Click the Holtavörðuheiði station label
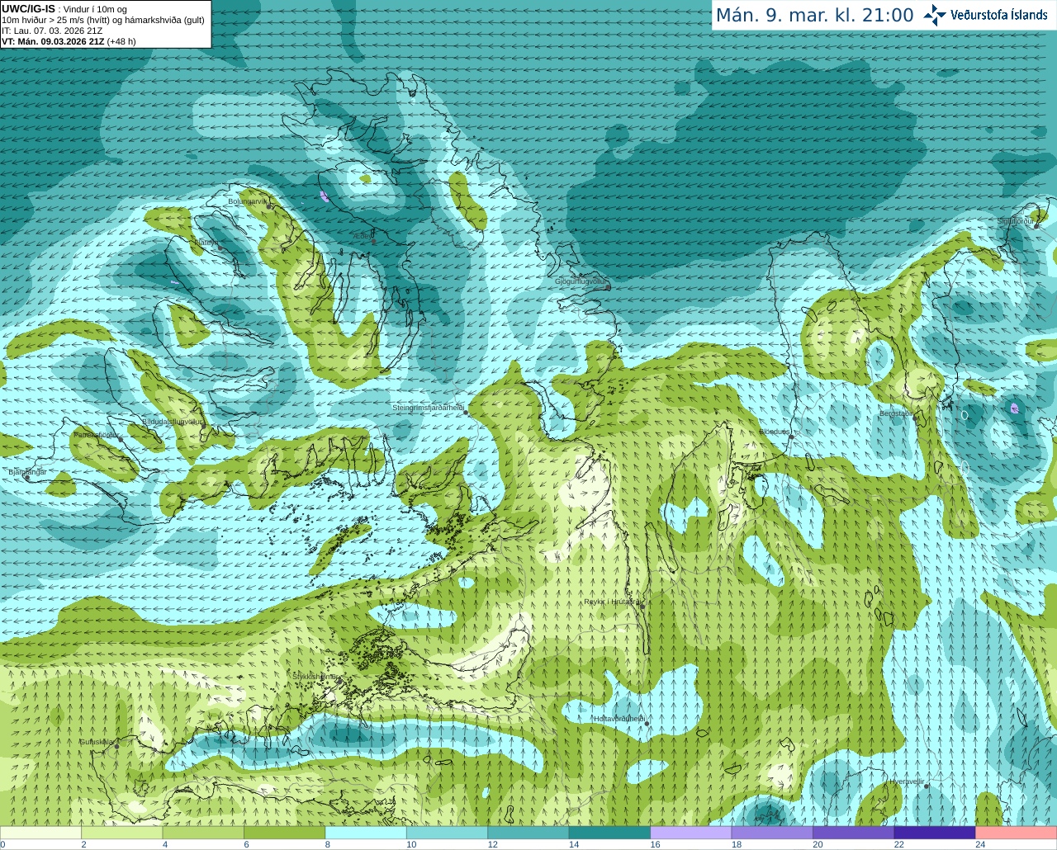This screenshot has height=850, width=1057. click(x=619, y=719)
